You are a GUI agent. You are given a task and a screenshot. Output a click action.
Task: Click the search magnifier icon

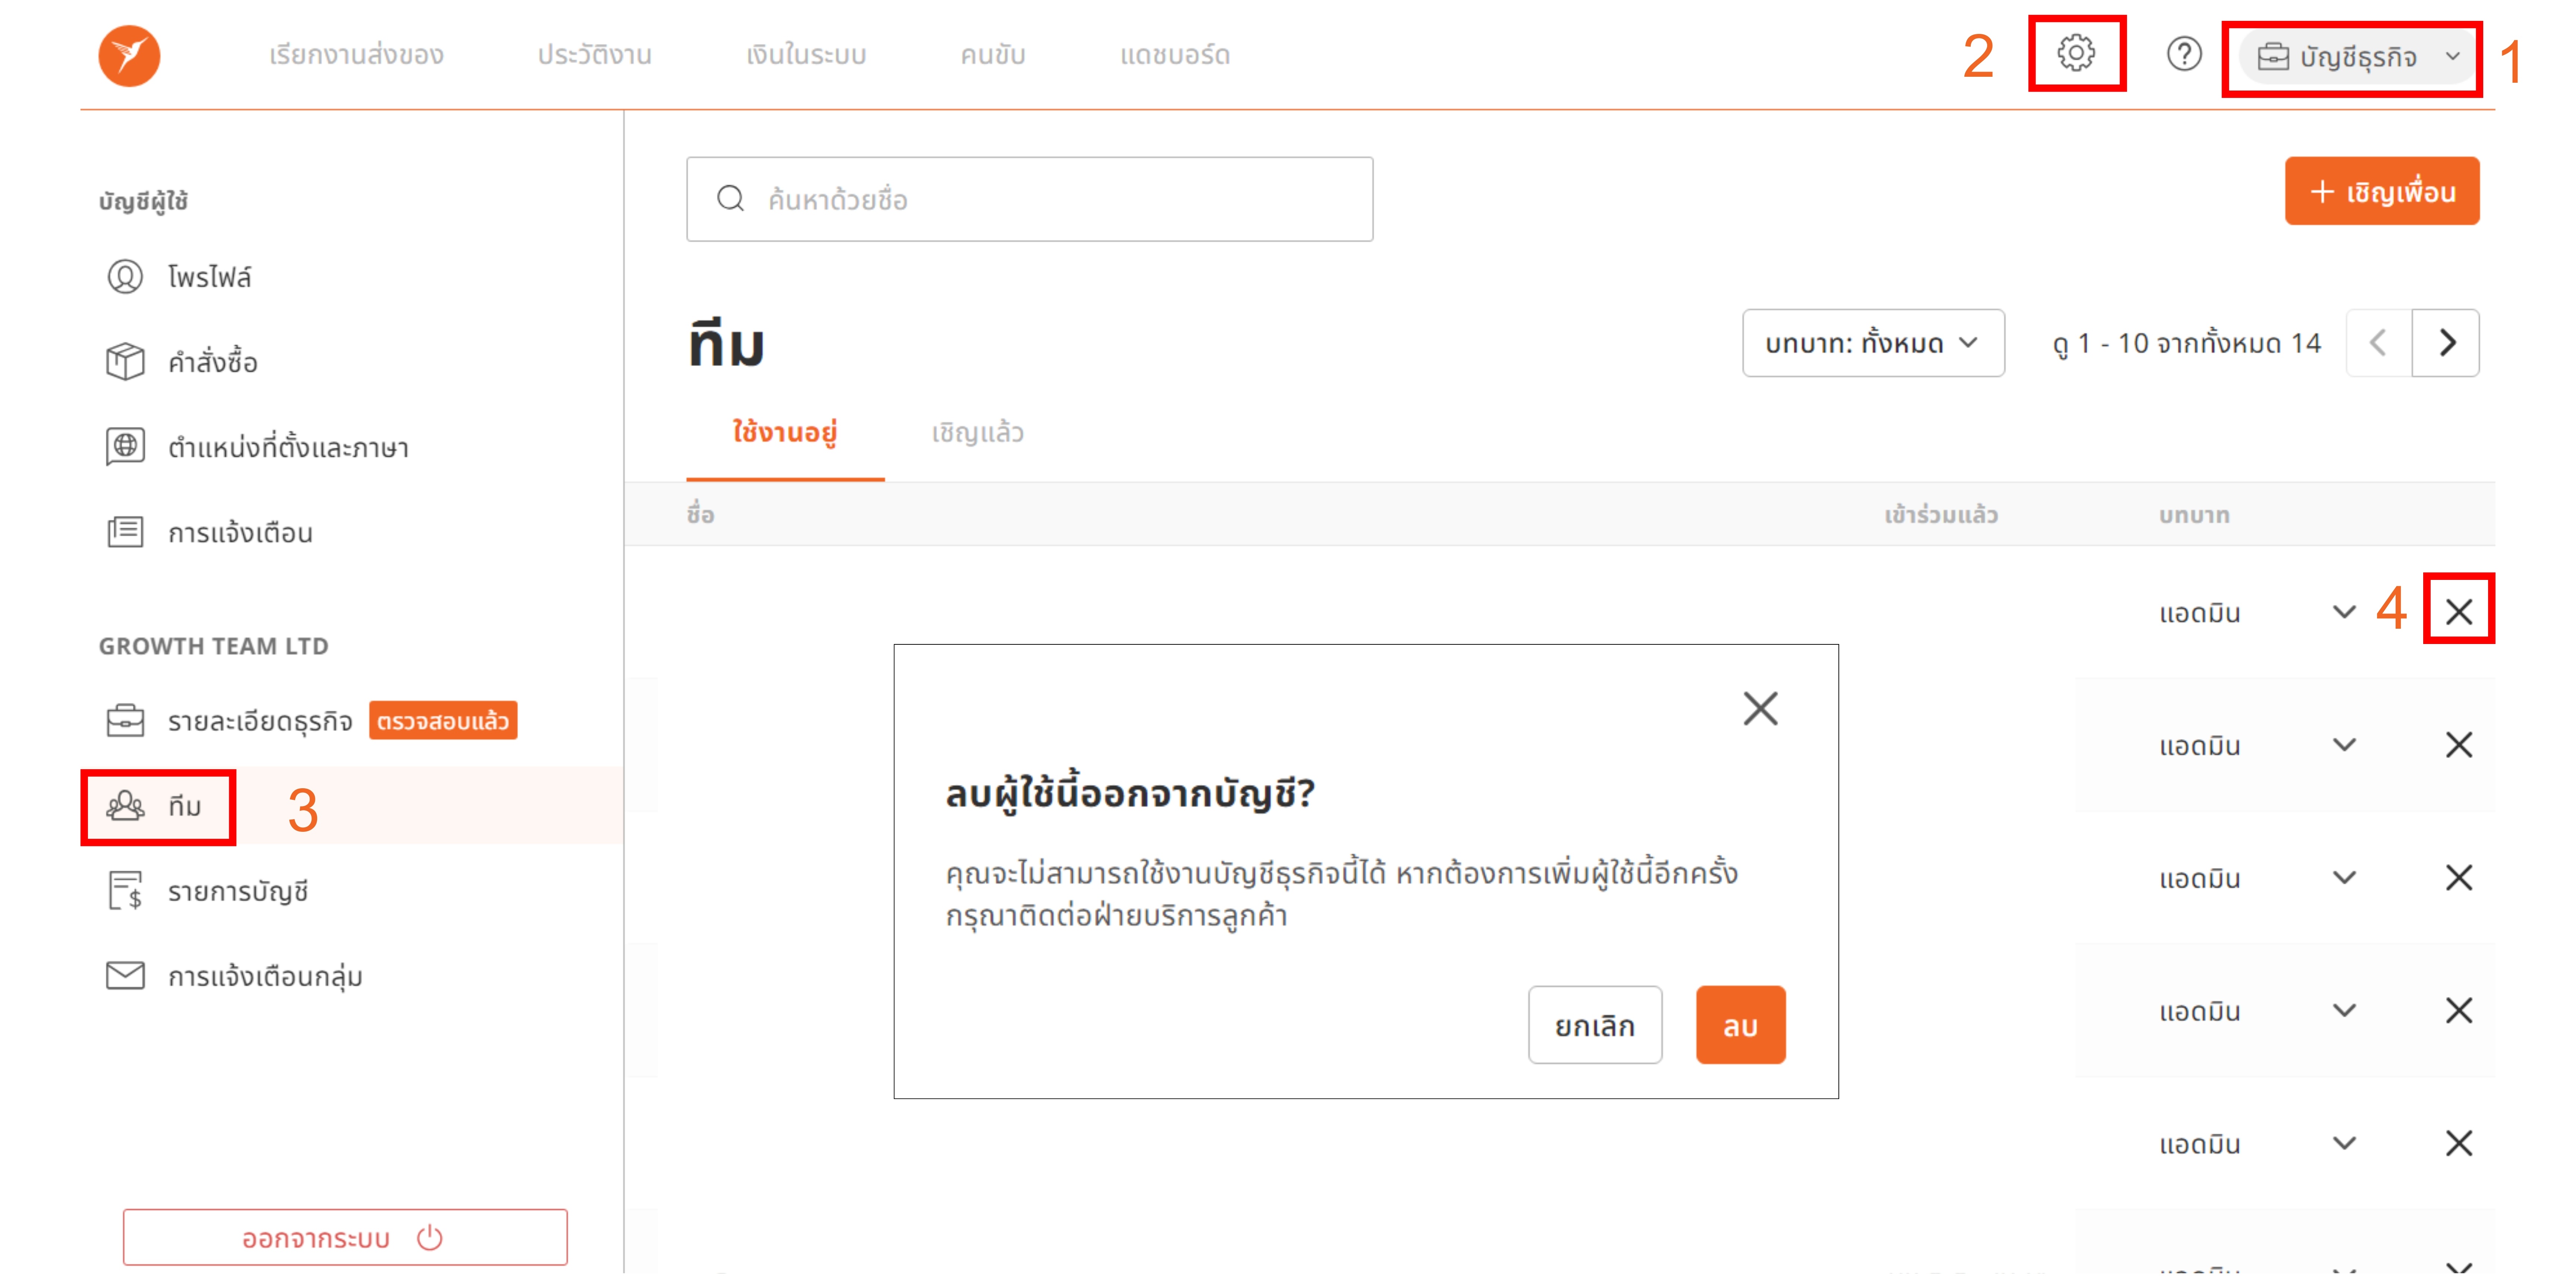coord(731,199)
